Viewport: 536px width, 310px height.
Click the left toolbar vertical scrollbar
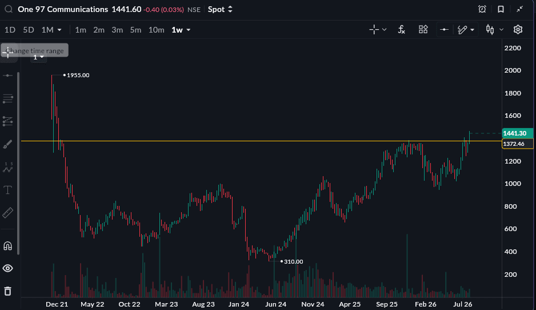tap(18, 163)
